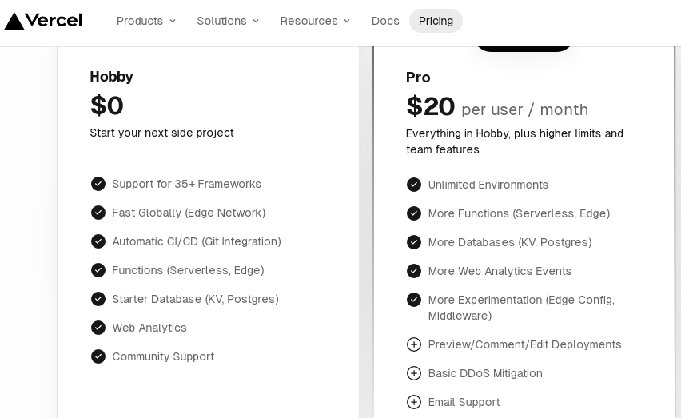
Task: Click the plus icon beside Preview/Comment/Edit Deployments
Action: [414, 344]
